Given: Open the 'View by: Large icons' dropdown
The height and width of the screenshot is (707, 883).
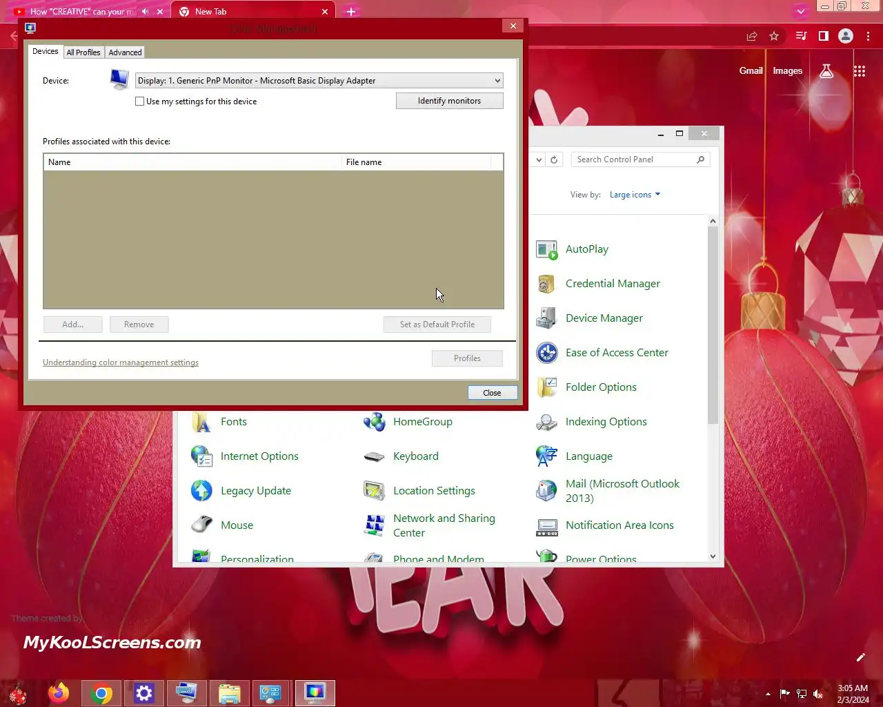Looking at the screenshot, I should [x=635, y=195].
